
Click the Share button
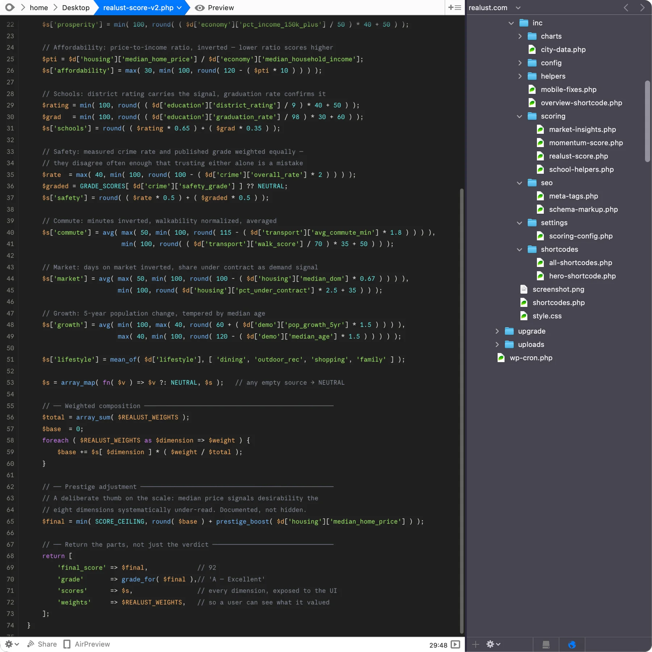click(x=42, y=644)
